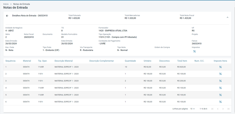Screen dimensions: 235x114
Task: Open item taxes for sequence 4 row
Action: click(x=220, y=88)
